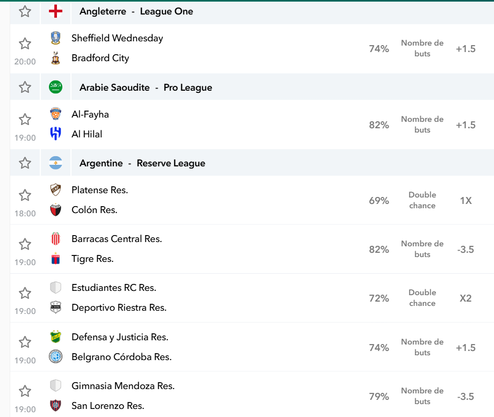Favorite the Platense Res. vs Colón match
Image resolution: width=494 pixels, height=417 pixels.
25,195
